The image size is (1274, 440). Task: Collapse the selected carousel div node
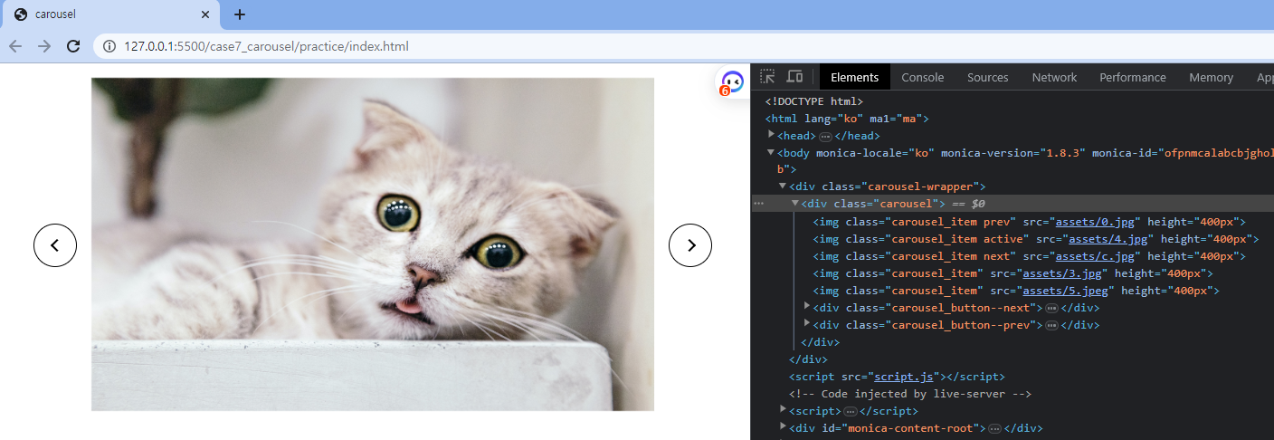pyautogui.click(x=795, y=203)
